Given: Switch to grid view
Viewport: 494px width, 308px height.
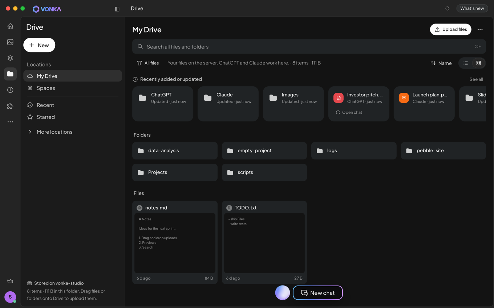Looking at the screenshot, I should click(479, 63).
